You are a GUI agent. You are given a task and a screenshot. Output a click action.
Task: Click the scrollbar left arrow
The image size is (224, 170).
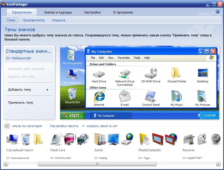click(6, 164)
